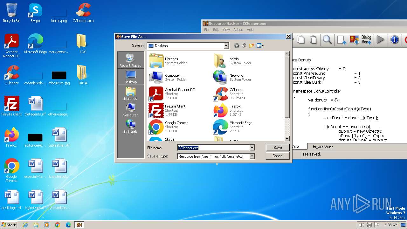Open the Help menu in Resource Hacker
407x229 pixels.
pyautogui.click(x=250, y=30)
